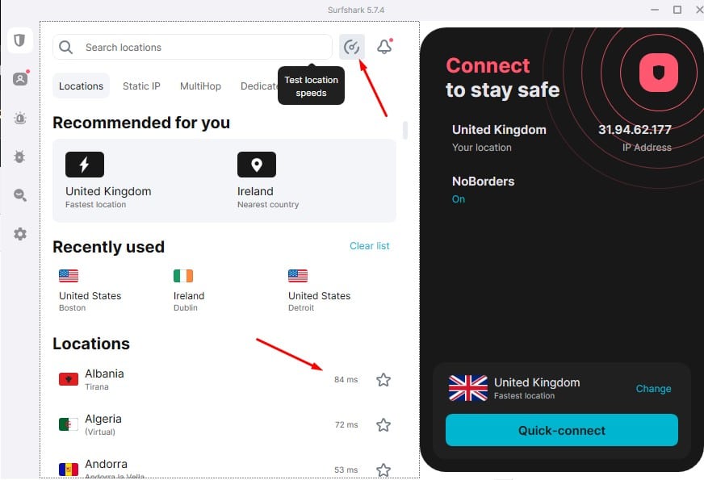Open the Antivirus bug icon in sidebar
Viewport: 704px width, 480px height.
(19, 157)
